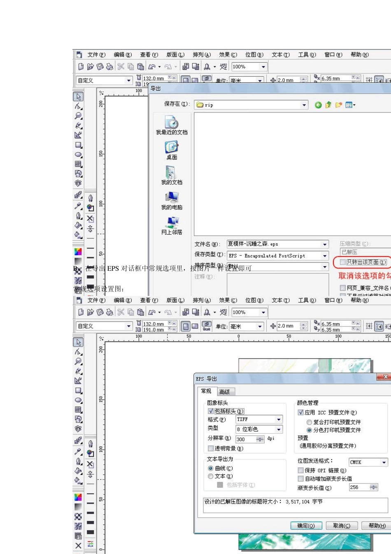Toggle 网页_兼容_文件名 checkbox
This screenshot has width=391, height=554.
(342, 288)
